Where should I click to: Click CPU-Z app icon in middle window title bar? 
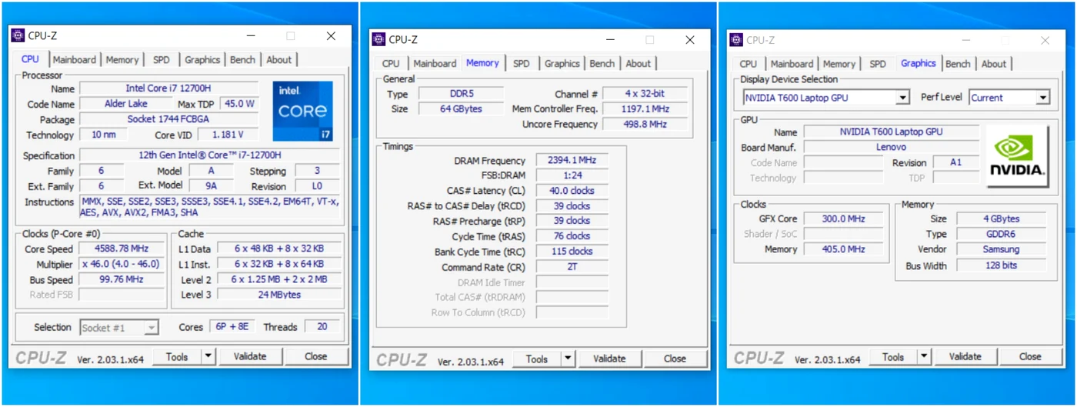click(x=378, y=39)
